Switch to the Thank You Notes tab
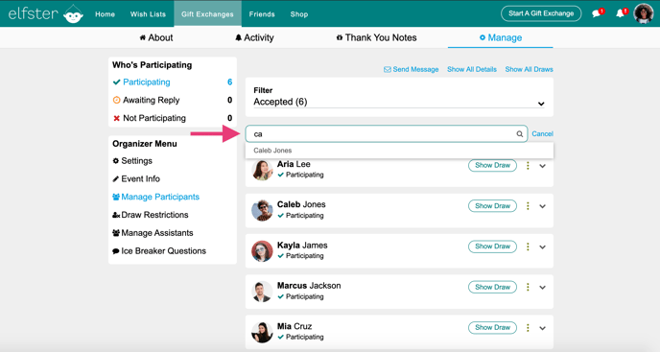Image resolution: width=660 pixels, height=352 pixels. click(x=376, y=37)
